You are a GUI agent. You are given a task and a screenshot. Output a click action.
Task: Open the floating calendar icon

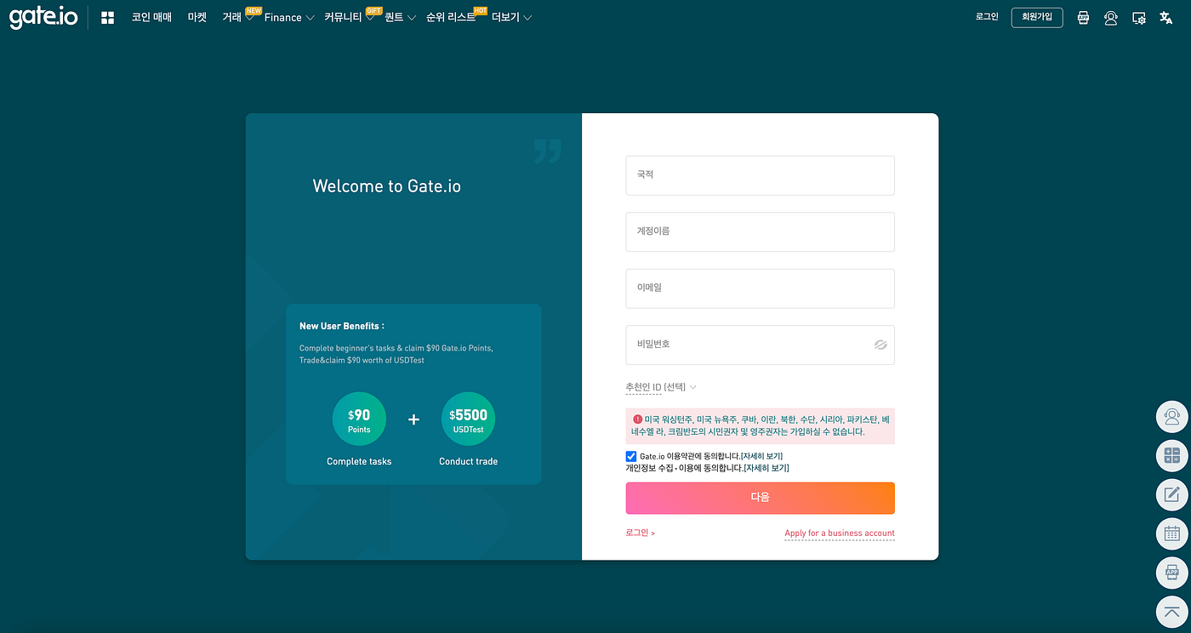tap(1171, 534)
